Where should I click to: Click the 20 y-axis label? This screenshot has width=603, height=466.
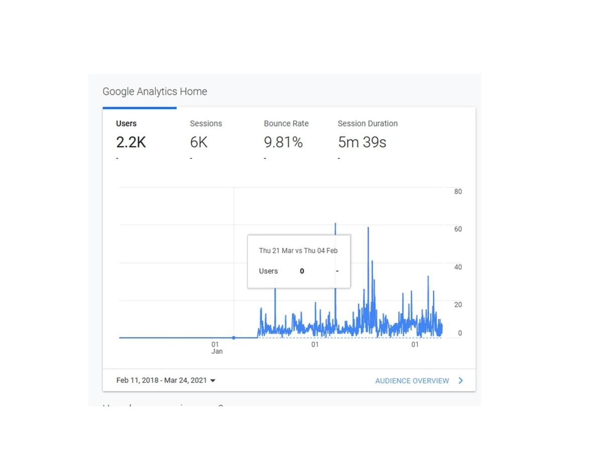pyautogui.click(x=458, y=305)
